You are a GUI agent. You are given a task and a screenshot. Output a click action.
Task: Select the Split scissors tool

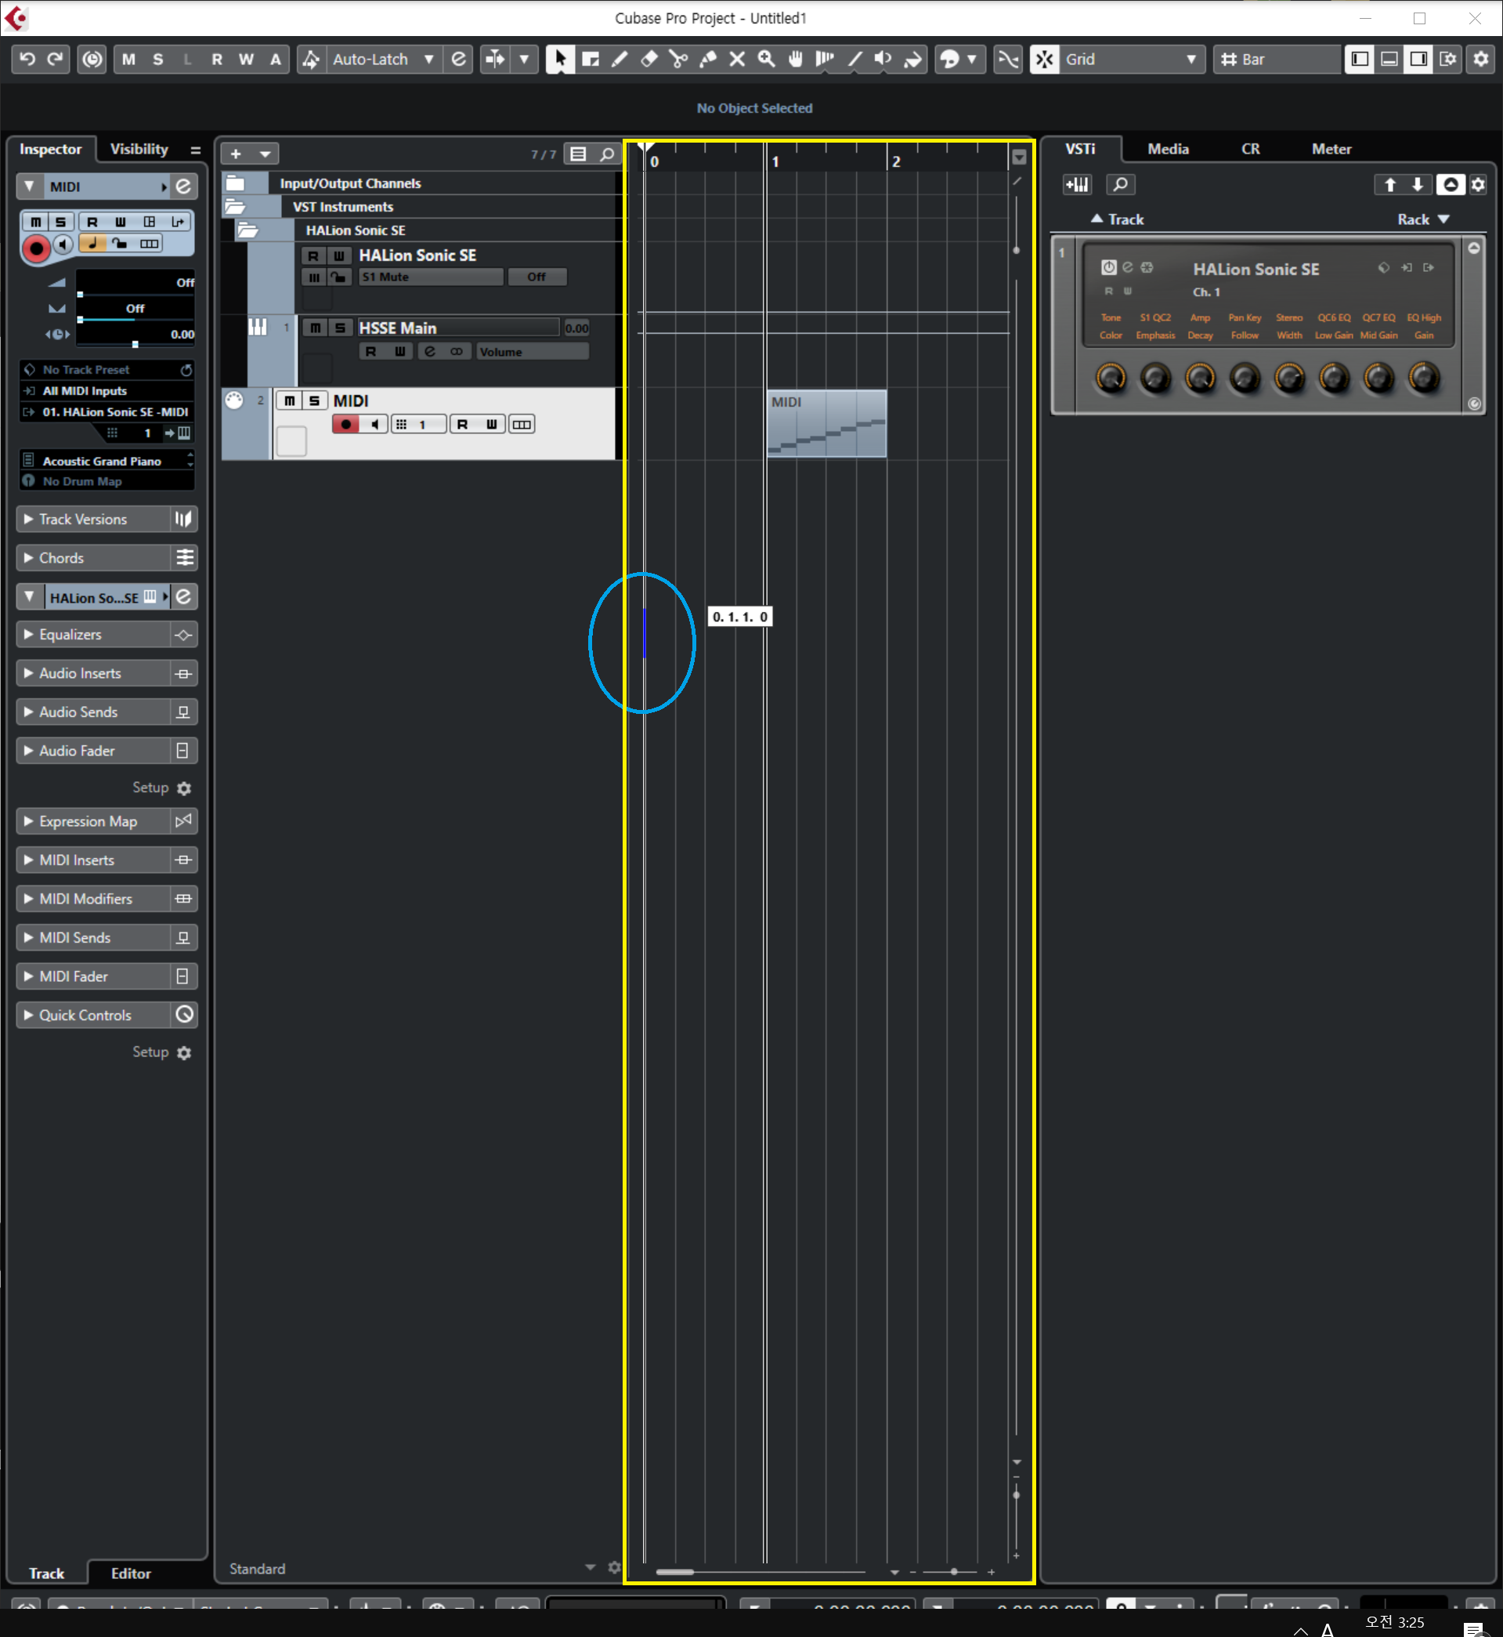pos(678,60)
